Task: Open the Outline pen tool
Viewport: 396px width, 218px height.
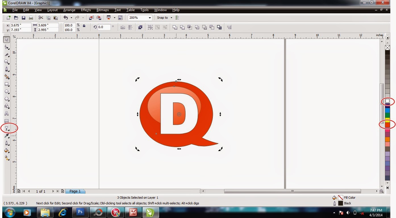Action: click(6, 143)
